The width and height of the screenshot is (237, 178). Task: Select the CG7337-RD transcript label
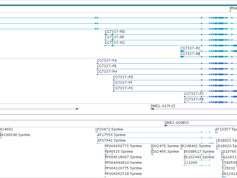pos(115,32)
